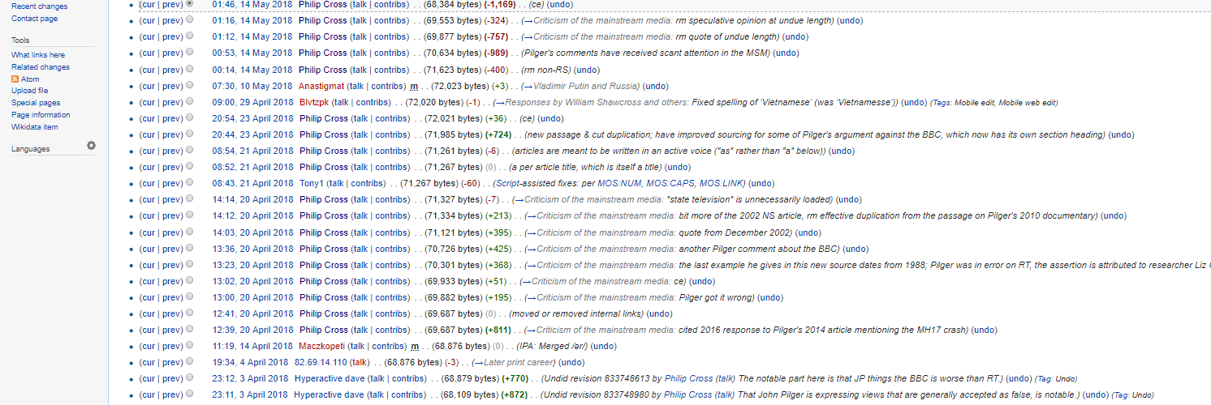Open Blvtzpk user page link

point(313,102)
